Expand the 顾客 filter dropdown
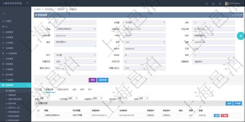245x122 pixels. [44, 98]
